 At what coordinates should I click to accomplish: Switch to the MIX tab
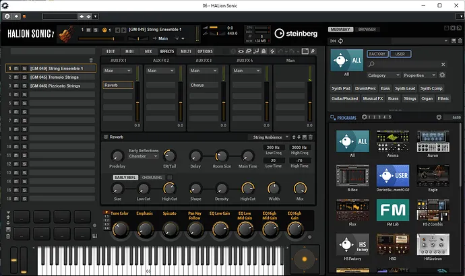148,51
